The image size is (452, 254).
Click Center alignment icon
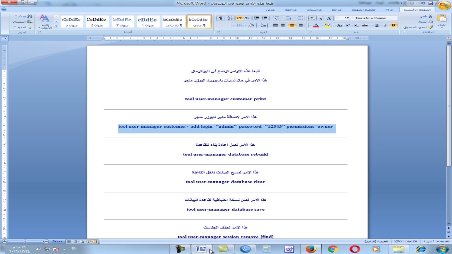(292, 25)
